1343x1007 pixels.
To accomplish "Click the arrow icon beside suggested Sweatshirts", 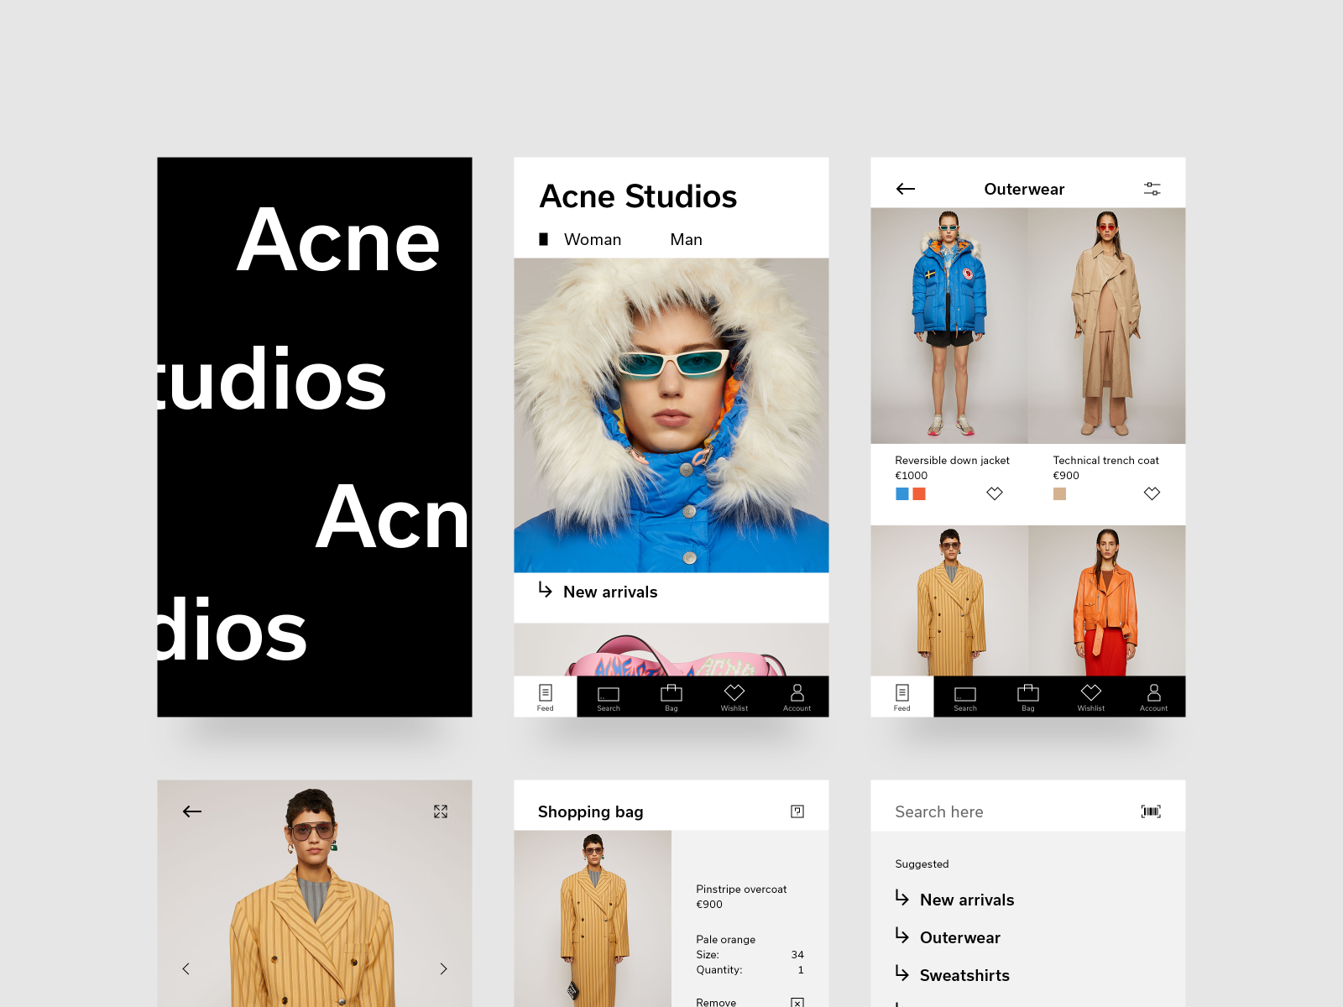I will (x=902, y=973).
